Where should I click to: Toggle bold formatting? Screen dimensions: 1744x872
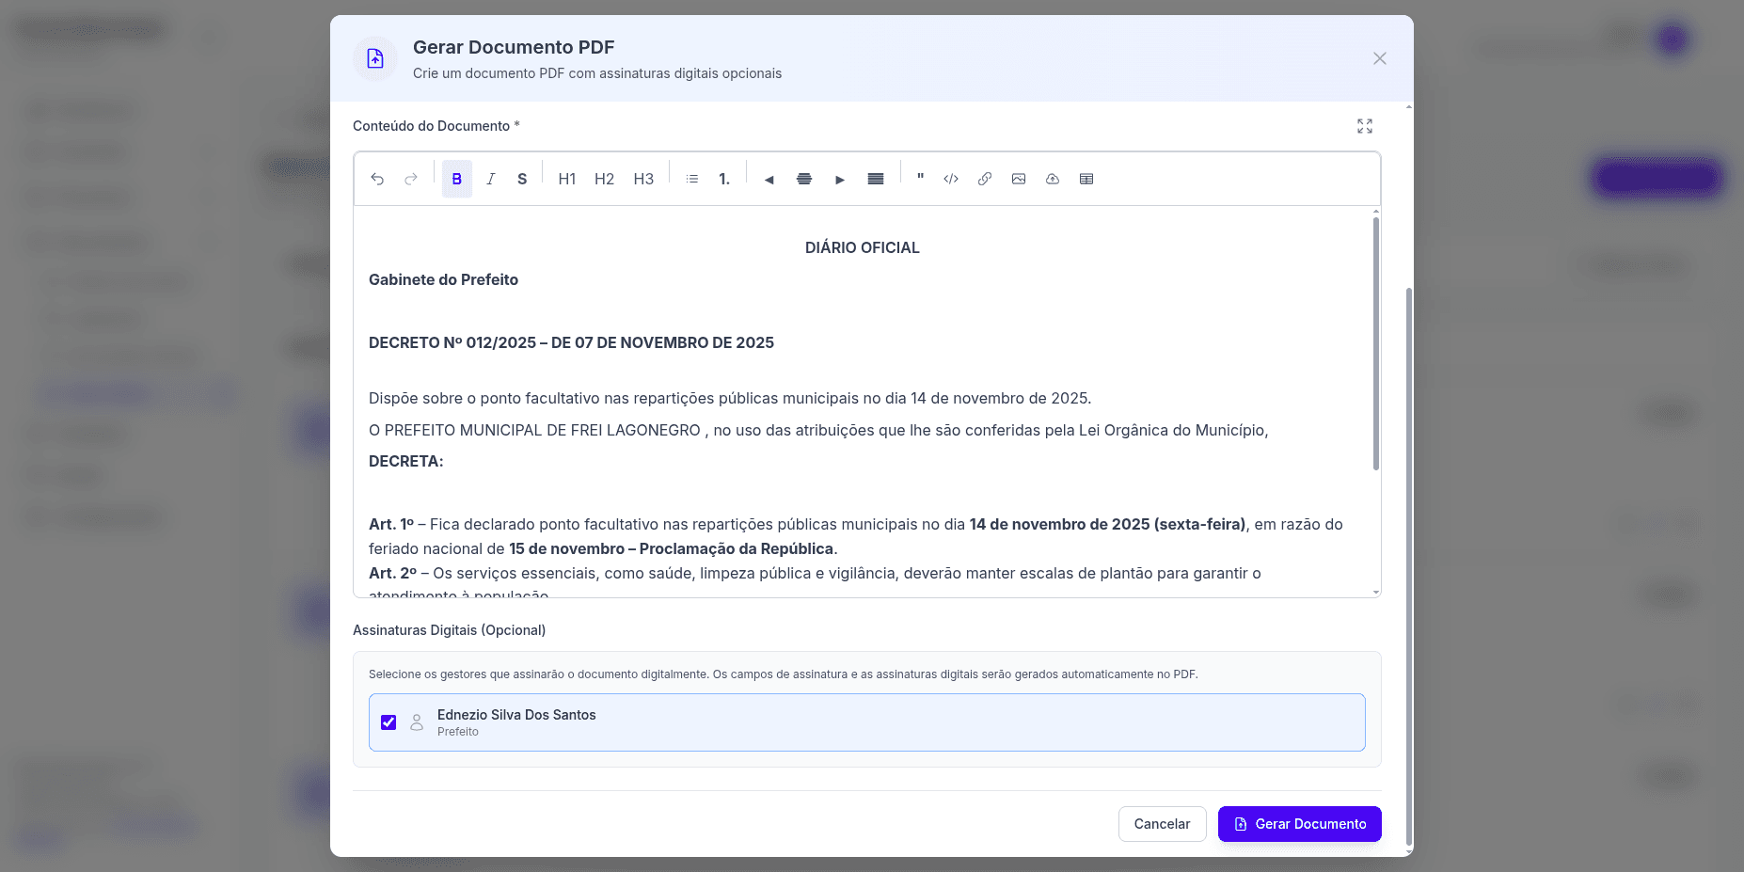pyautogui.click(x=456, y=179)
